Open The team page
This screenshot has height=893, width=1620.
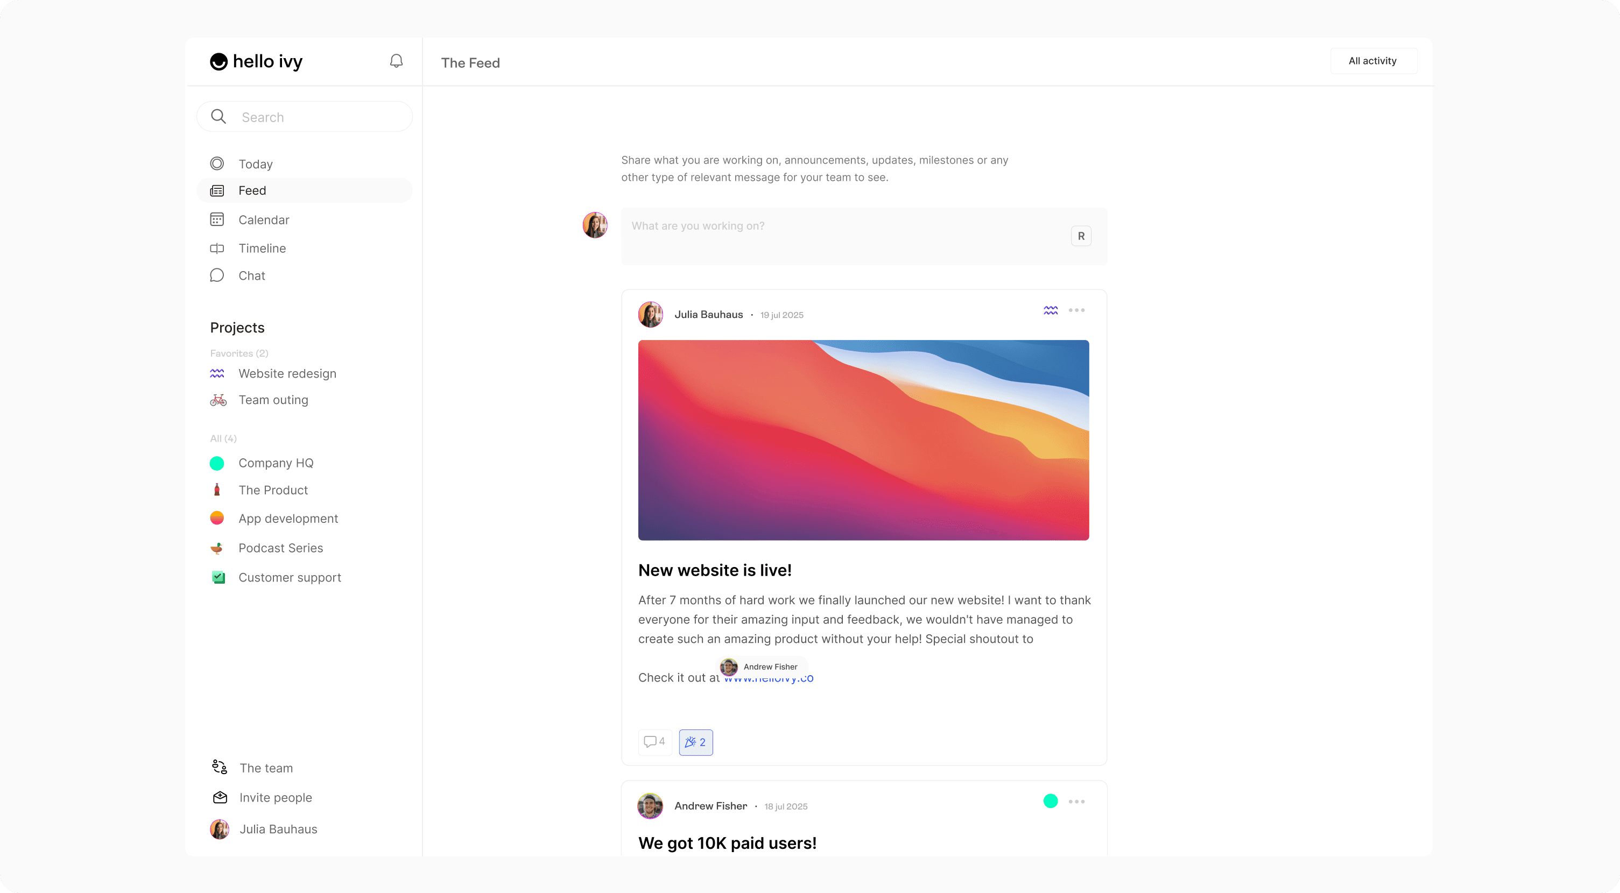click(265, 768)
